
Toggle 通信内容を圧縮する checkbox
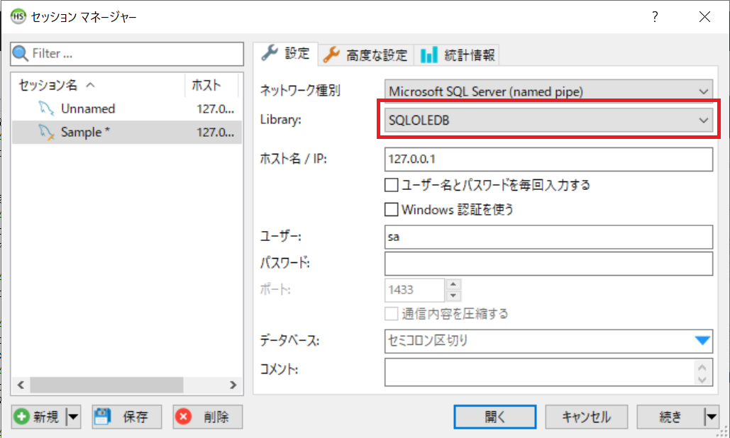click(x=392, y=313)
